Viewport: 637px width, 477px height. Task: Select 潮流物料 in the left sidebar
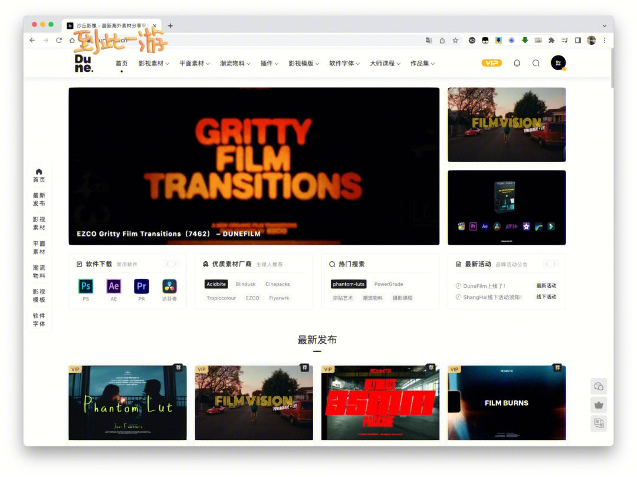(x=39, y=272)
